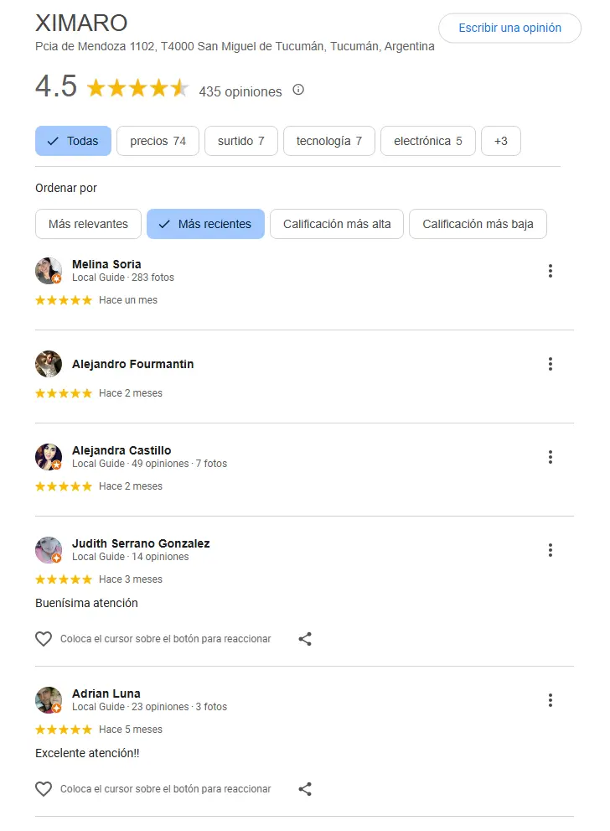
Task: Click the info icon next to 435 opiniones
Action: pos(298,91)
